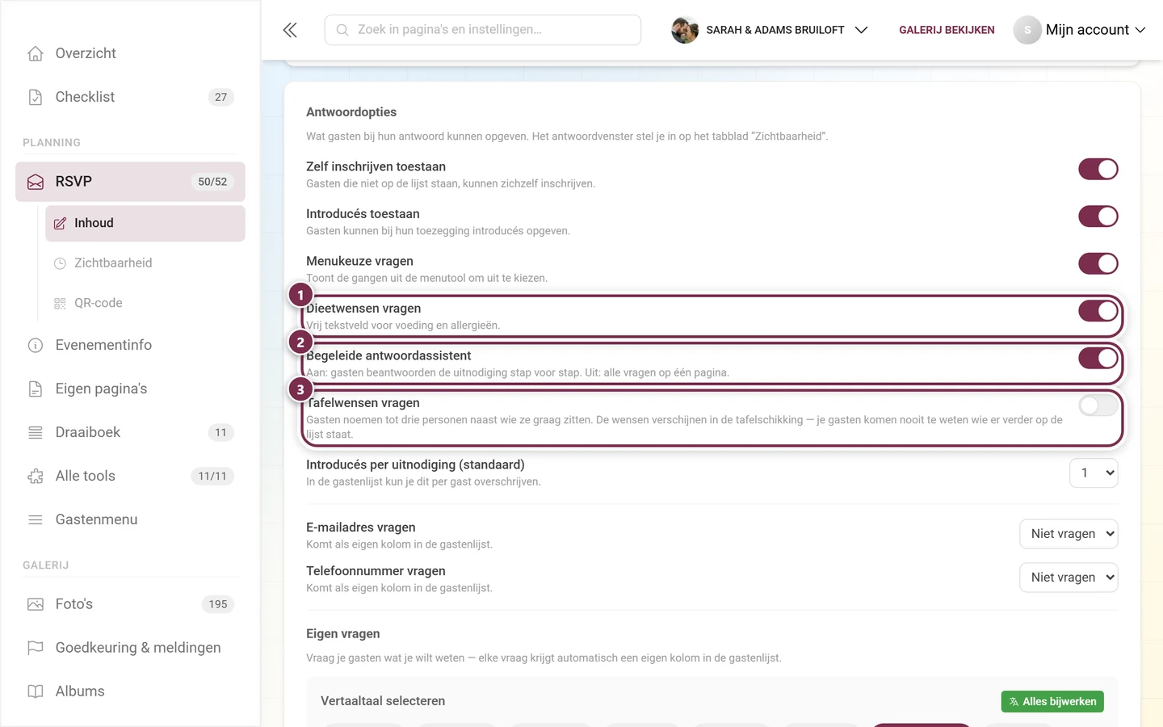Open Overzicht via the house icon
This screenshot has height=727, width=1163.
point(36,53)
